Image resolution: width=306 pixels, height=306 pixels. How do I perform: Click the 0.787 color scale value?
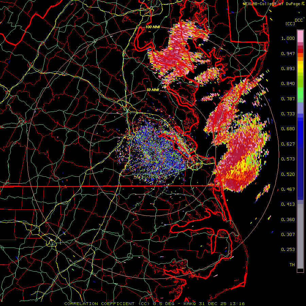[288, 99]
